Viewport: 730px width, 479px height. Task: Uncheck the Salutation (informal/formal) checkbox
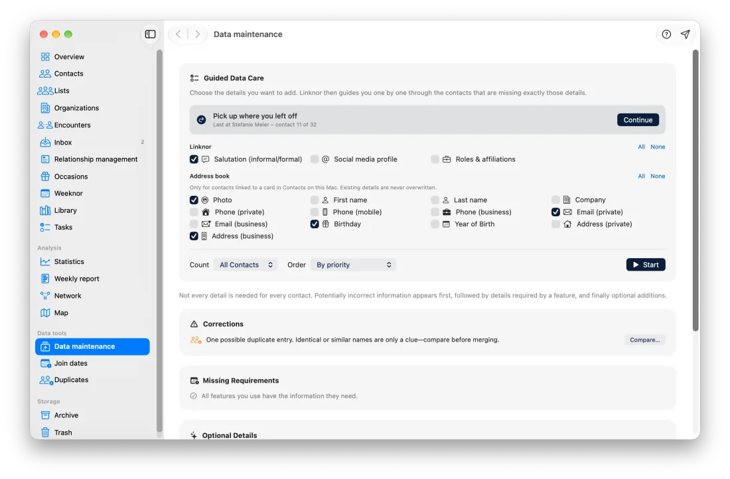[x=194, y=159]
